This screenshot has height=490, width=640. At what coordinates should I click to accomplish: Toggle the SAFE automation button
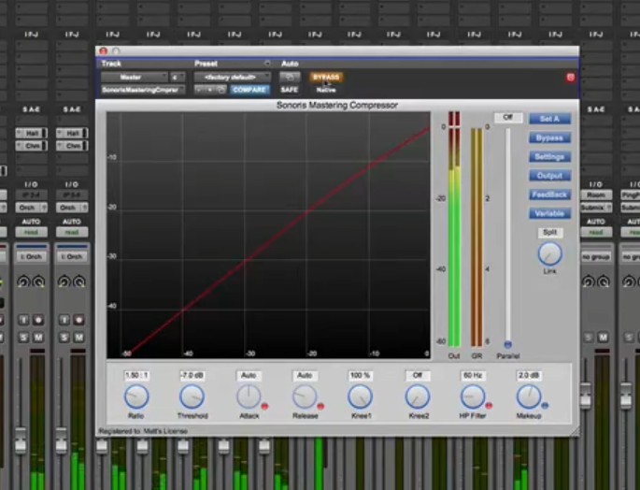point(290,90)
